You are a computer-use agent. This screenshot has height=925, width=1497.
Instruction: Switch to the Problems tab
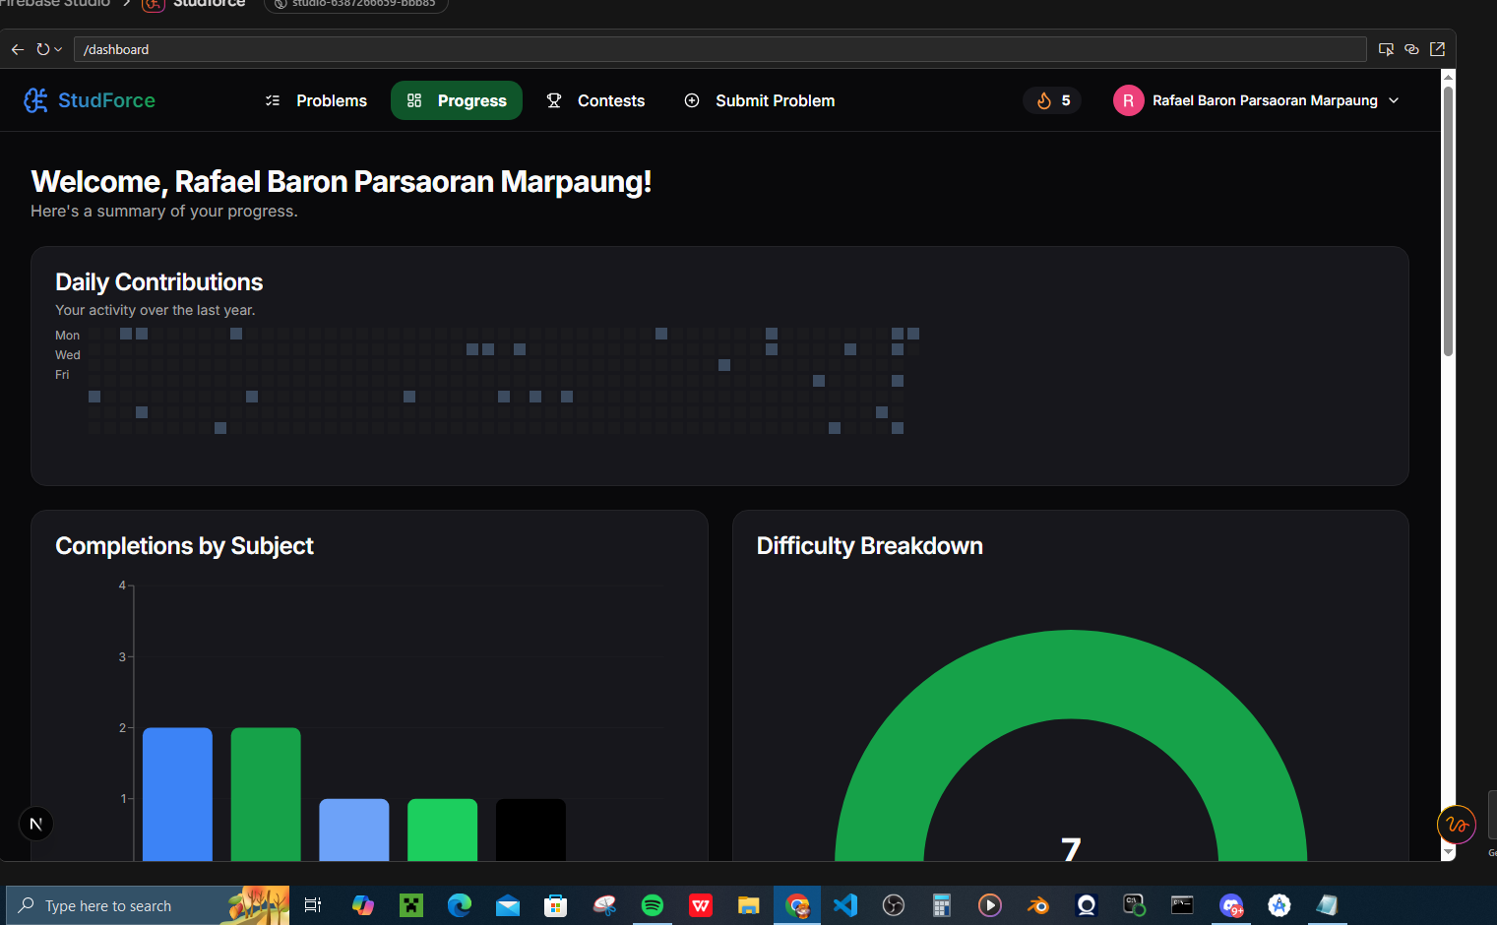click(x=331, y=99)
